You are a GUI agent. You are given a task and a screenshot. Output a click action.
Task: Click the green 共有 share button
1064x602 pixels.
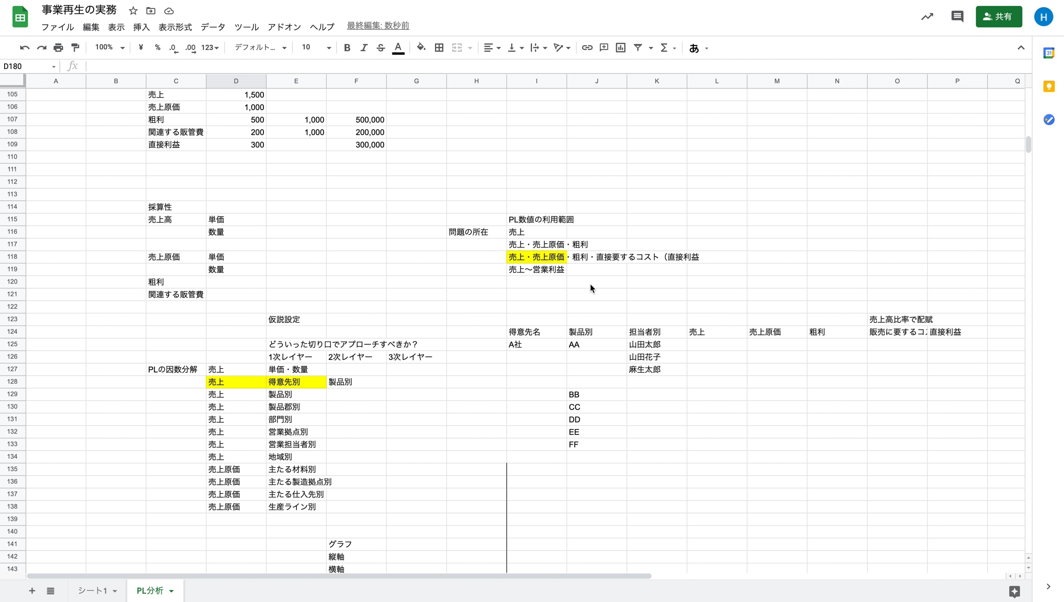pyautogui.click(x=999, y=17)
